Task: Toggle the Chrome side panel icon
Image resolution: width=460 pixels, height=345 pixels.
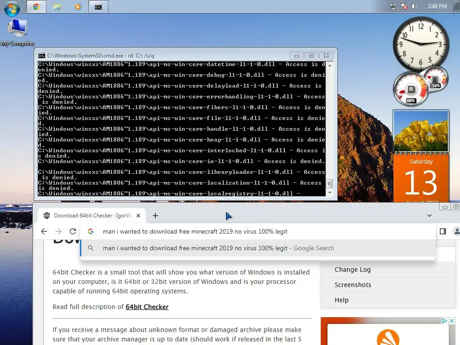Action: pyautogui.click(x=443, y=231)
